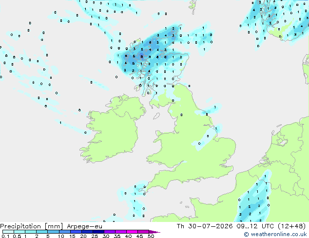The height and width of the screenshot is (238, 309).
Task: Select the 45–50 mm legend color swatch
Action: coord(143,232)
